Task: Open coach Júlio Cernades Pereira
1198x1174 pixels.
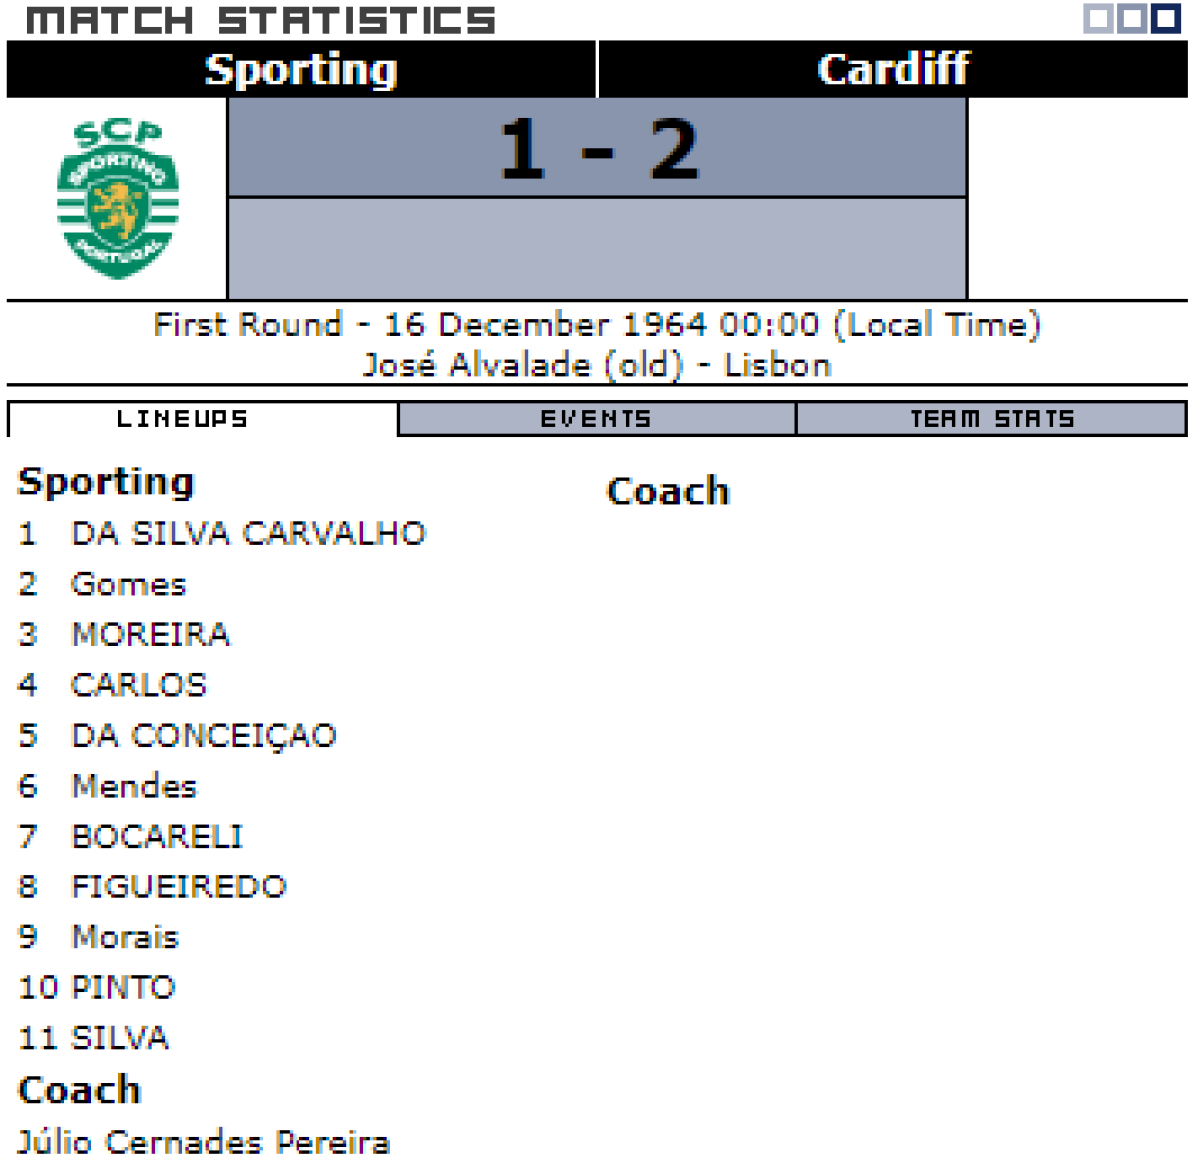Action: coord(204,1141)
